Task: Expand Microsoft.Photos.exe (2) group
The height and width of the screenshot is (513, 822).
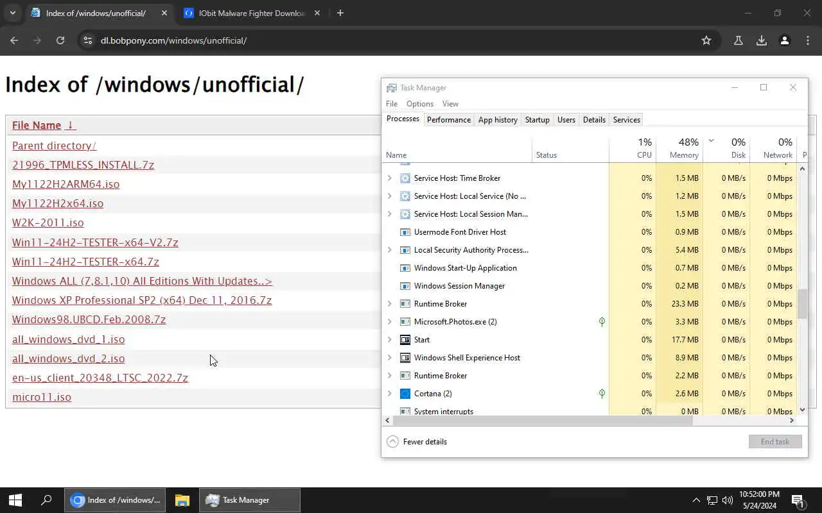Action: (389, 322)
